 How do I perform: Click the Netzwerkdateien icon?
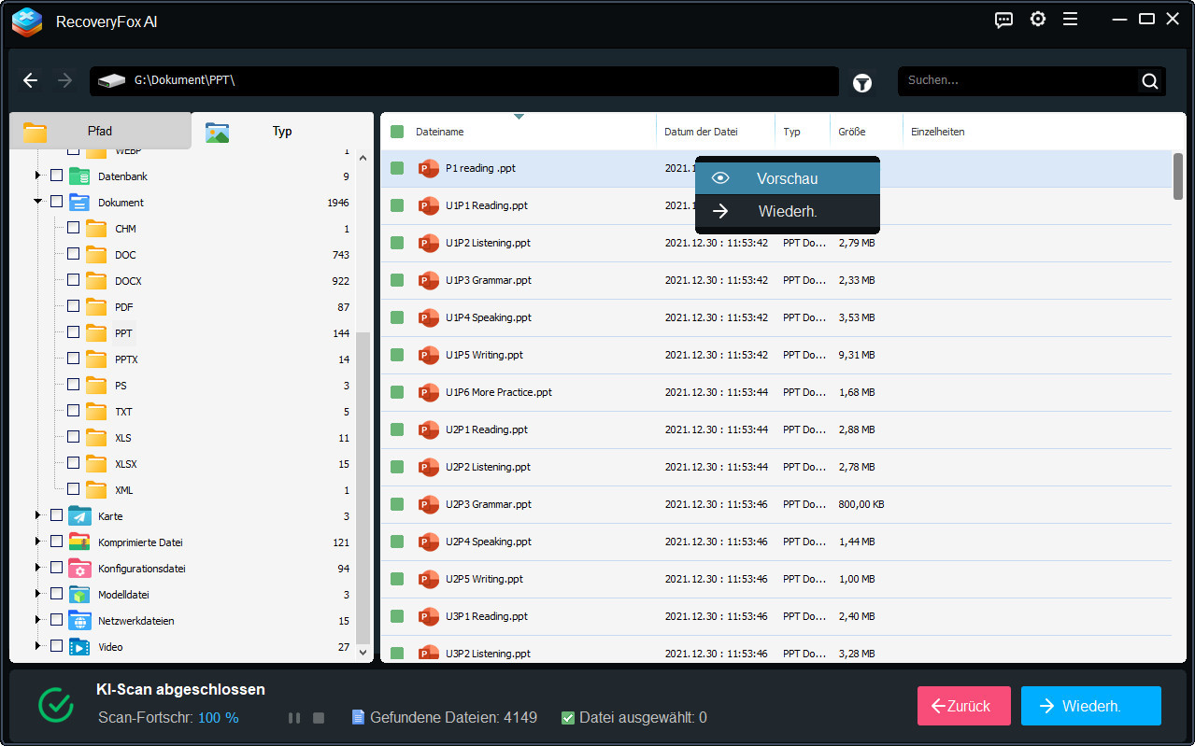79,621
